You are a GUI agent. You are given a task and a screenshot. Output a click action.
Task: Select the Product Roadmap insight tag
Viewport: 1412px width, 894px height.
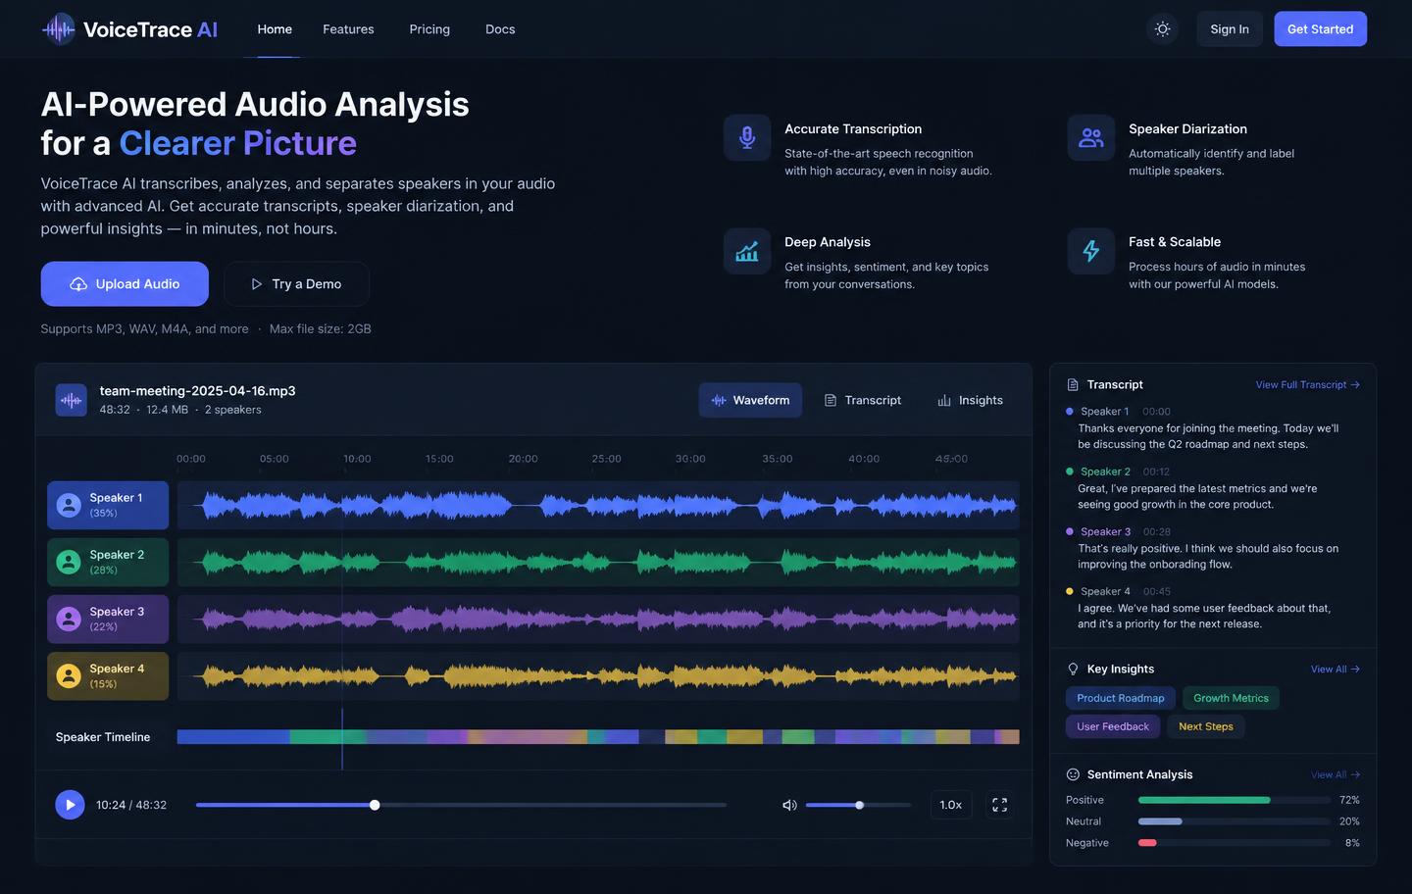click(x=1121, y=698)
